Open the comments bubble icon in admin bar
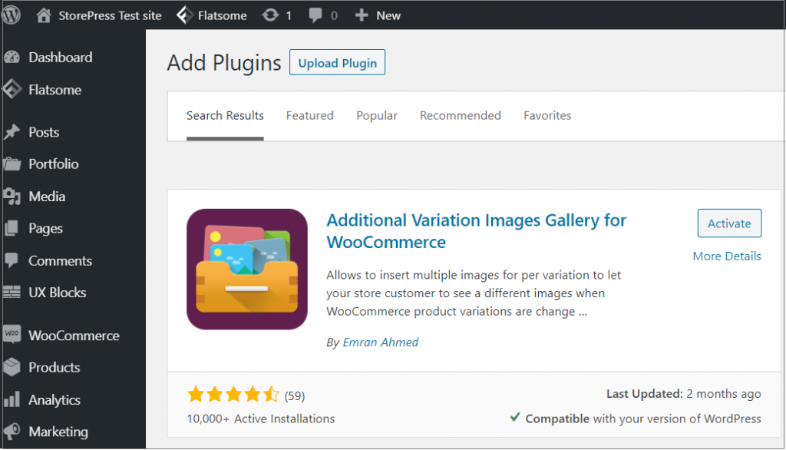 (x=315, y=15)
